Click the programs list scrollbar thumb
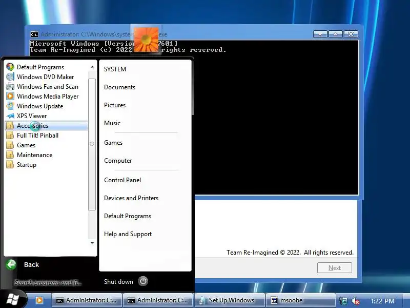The height and width of the screenshot is (308, 410). click(92, 144)
